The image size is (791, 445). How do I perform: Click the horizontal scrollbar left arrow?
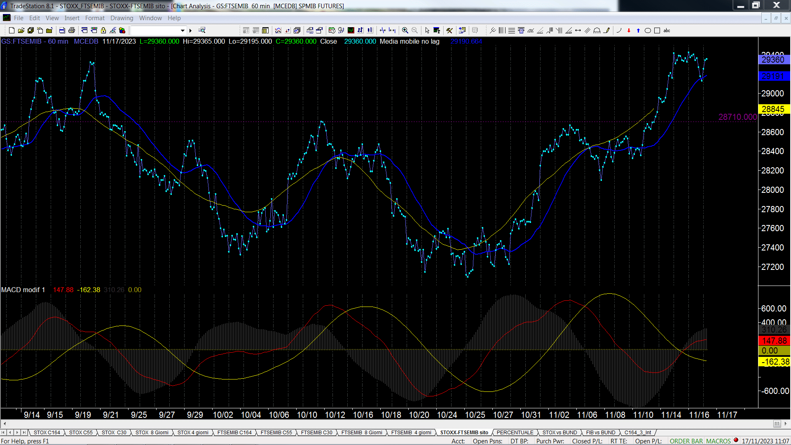4,424
